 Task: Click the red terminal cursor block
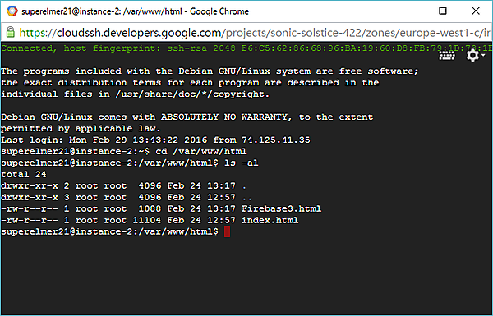[x=227, y=231]
